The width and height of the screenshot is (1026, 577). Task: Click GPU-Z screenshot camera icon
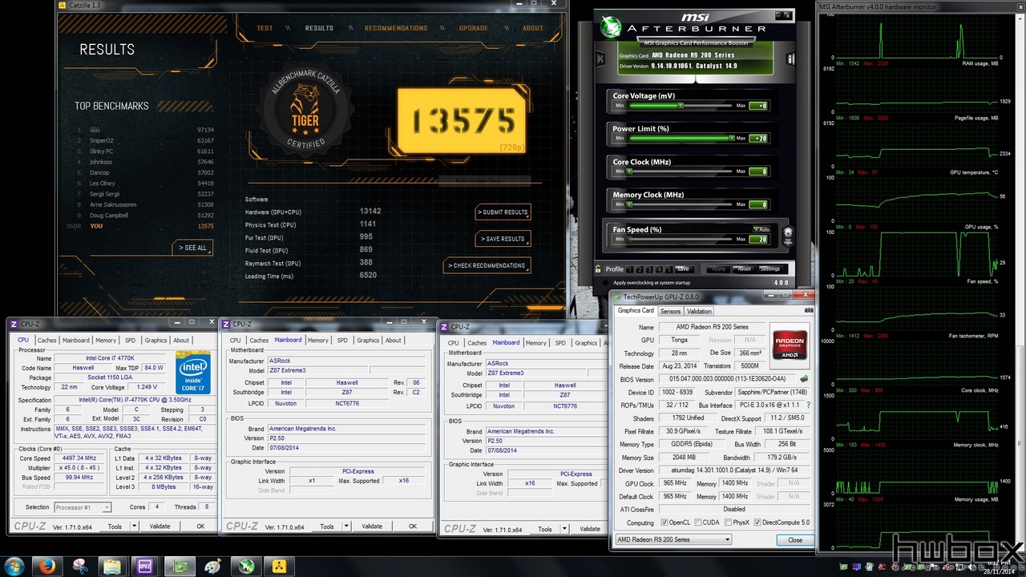point(808,311)
